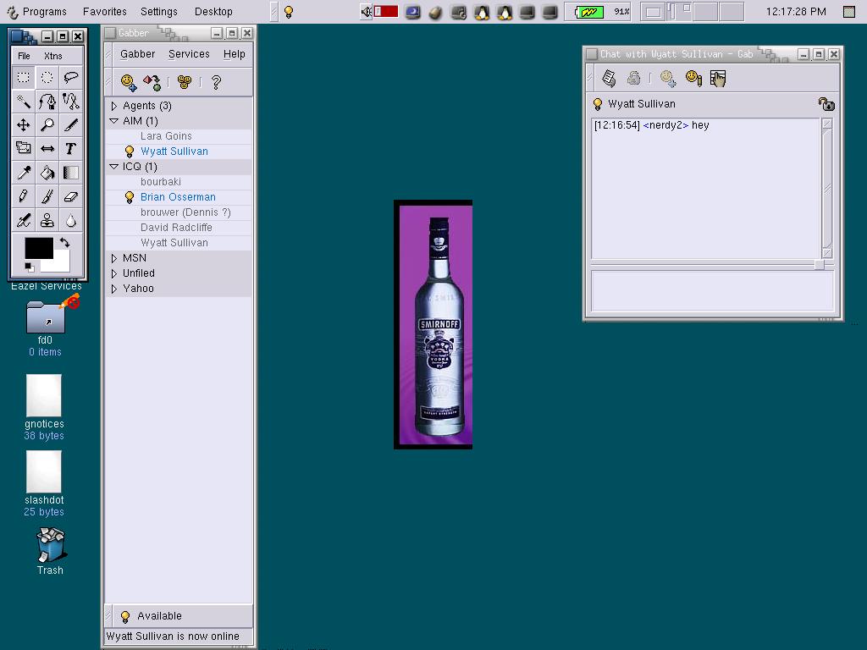Swap foreground and background colors in GIMP
This screenshot has width=867, height=650.
pos(64,242)
